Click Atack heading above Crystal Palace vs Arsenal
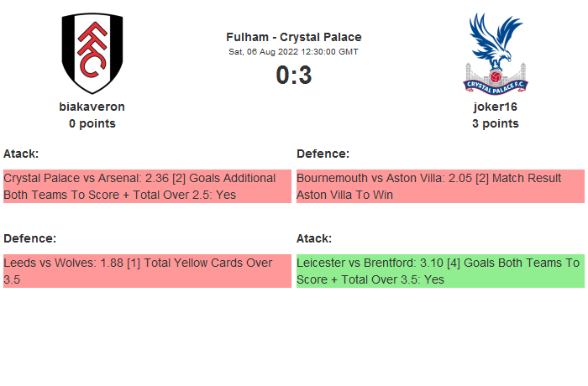588x386 pixels. 21,154
